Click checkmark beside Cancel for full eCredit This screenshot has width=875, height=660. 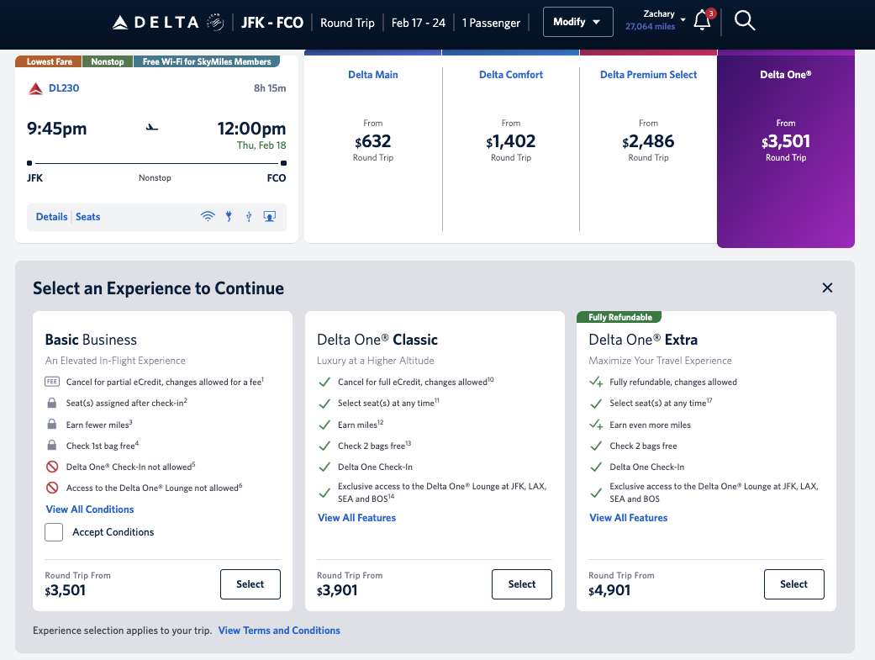tap(324, 382)
